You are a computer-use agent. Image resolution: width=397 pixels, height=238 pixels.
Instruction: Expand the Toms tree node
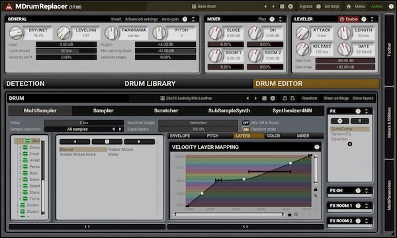point(20,198)
